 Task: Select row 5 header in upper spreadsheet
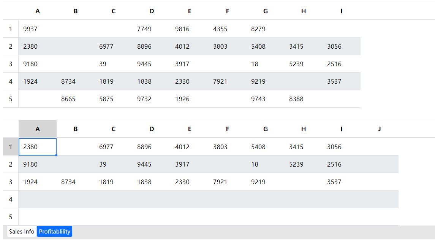(11, 99)
